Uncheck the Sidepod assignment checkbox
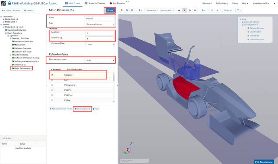This screenshot has width=278, height=164. (52, 75)
